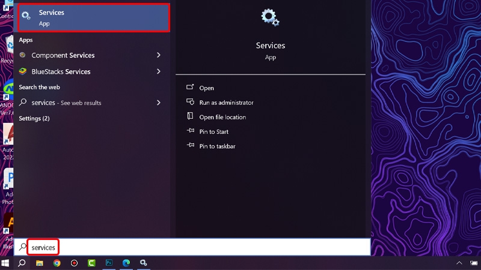Pin Services to taskbar

[217, 146]
